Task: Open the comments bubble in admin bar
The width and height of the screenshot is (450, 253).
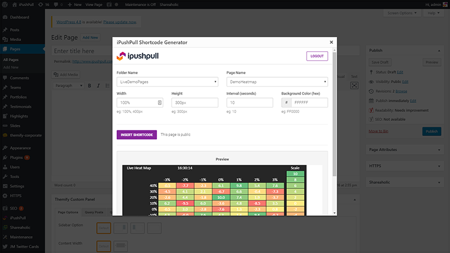Action: 58,4
